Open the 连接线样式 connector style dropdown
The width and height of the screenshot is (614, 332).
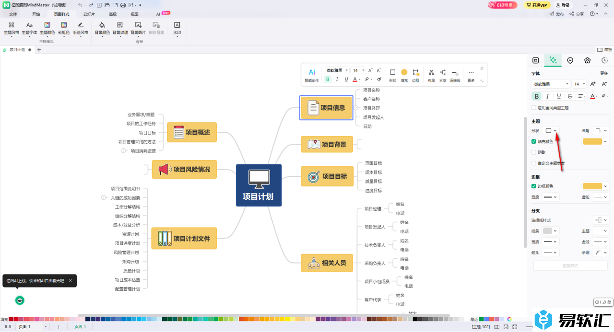(x=601, y=220)
